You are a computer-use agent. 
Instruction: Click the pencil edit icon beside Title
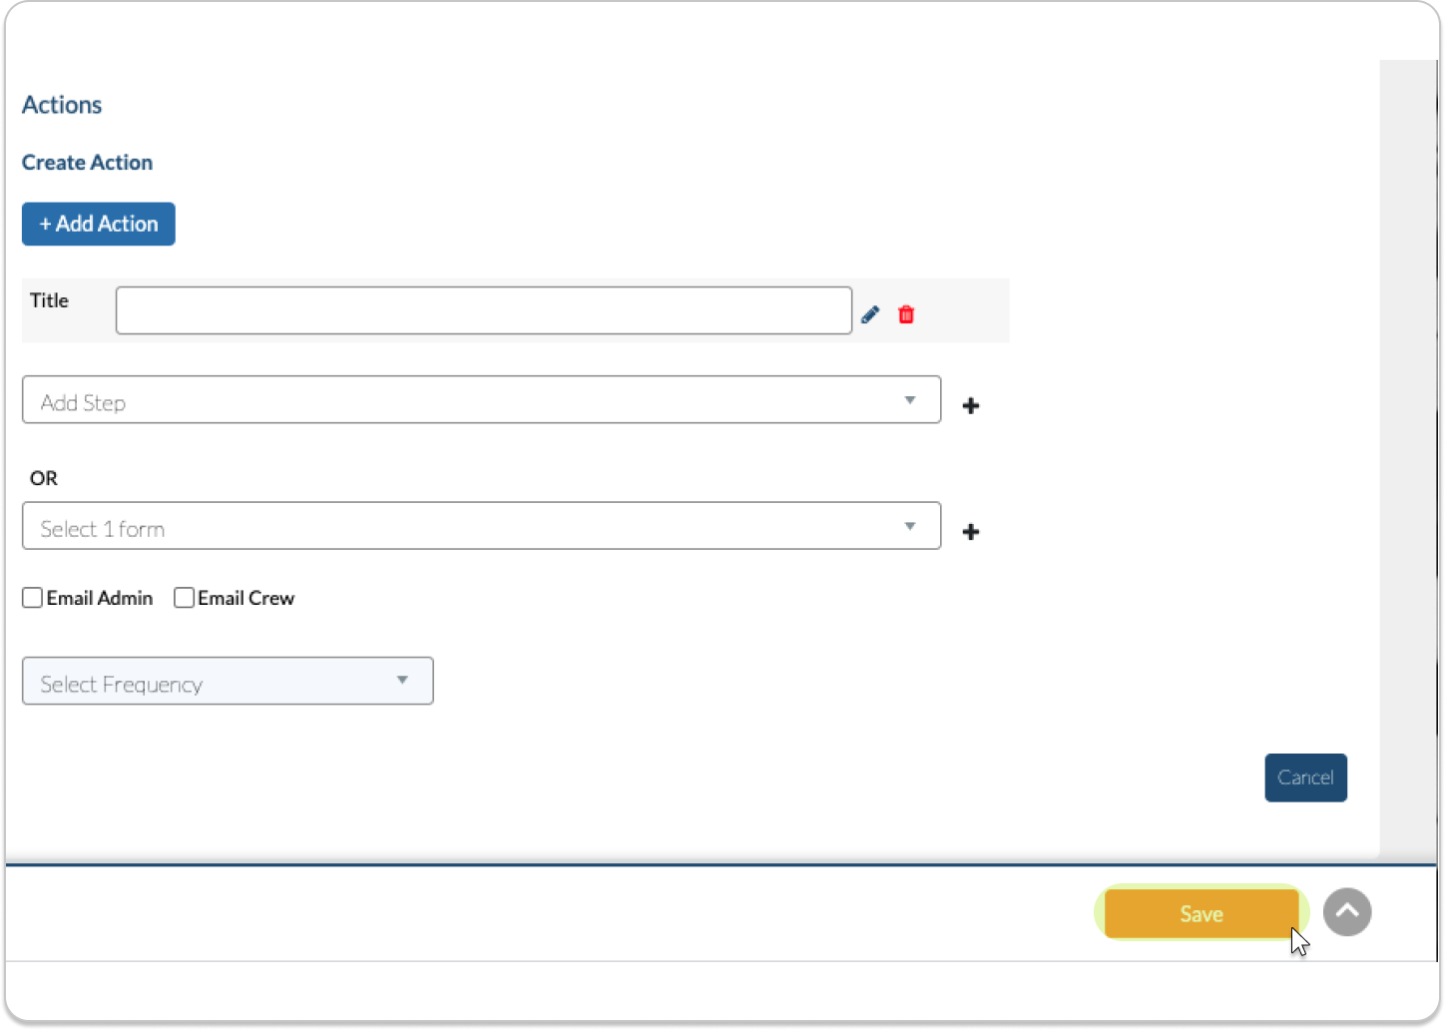click(x=870, y=314)
